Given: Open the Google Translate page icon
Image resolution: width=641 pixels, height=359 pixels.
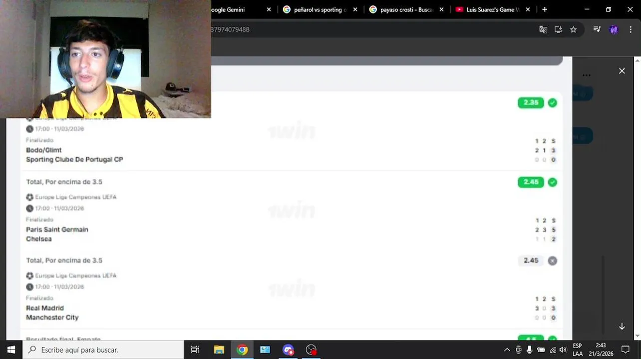Looking at the screenshot, I should (543, 29).
